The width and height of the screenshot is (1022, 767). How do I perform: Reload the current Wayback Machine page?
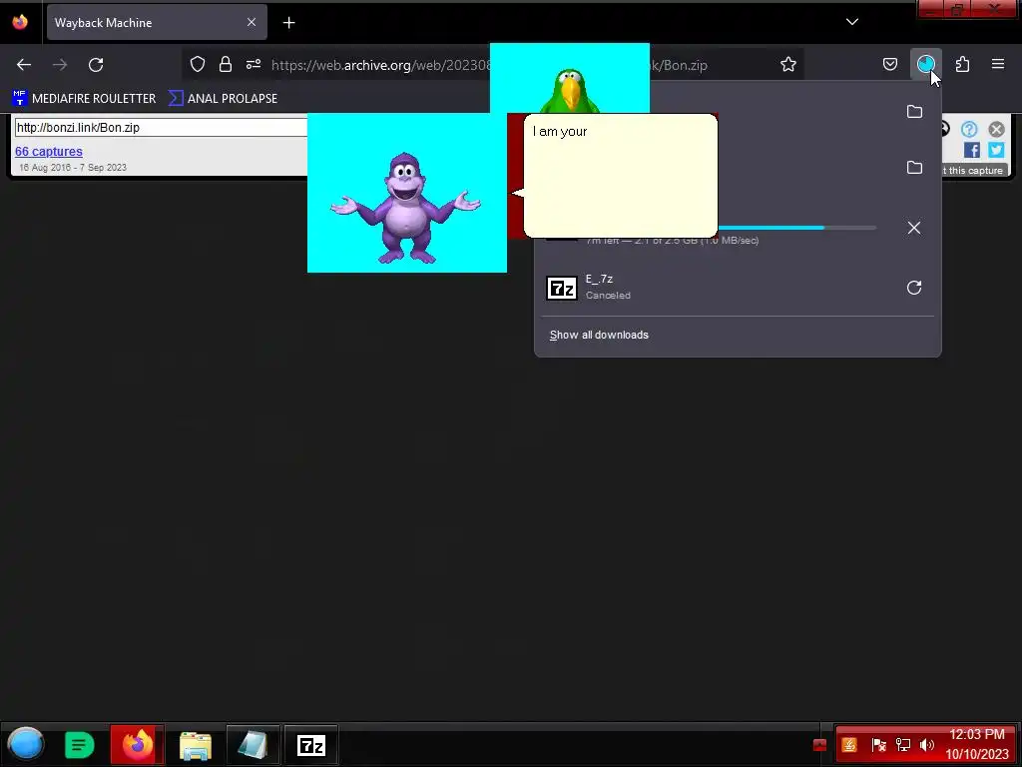coord(96,65)
